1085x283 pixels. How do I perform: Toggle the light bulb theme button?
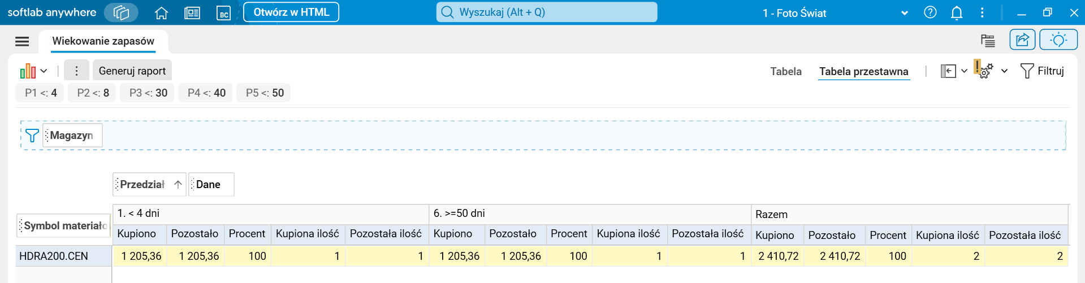click(x=1058, y=40)
